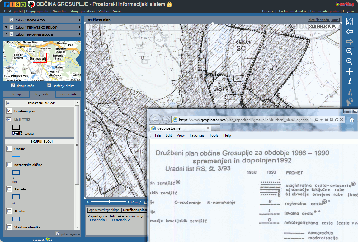Switch to the 'iskanje' tab
This screenshot has height=242, width=358.
pyautogui.click(x=16, y=94)
